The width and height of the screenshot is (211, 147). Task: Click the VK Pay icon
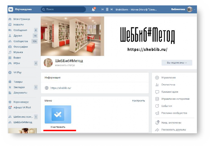(x=10, y=73)
